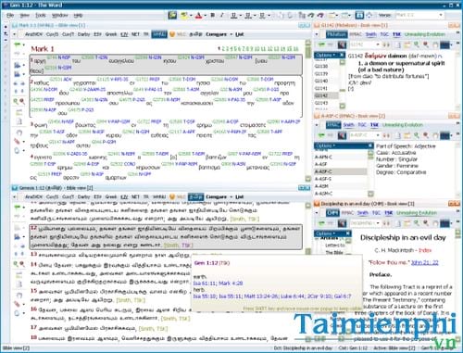Open highlighter color dropdown arrow
This screenshot has height=353, width=463.
coord(191,15)
